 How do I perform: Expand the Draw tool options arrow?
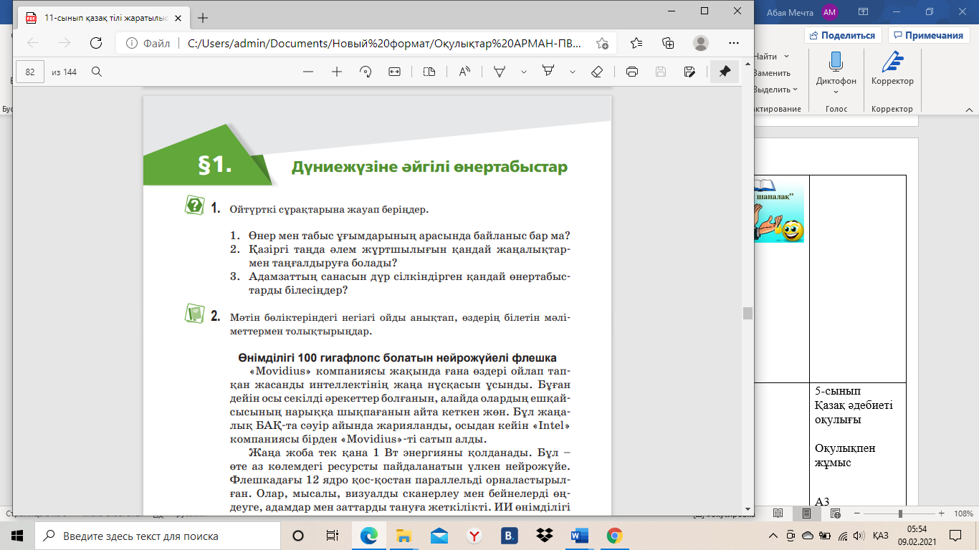coord(523,72)
